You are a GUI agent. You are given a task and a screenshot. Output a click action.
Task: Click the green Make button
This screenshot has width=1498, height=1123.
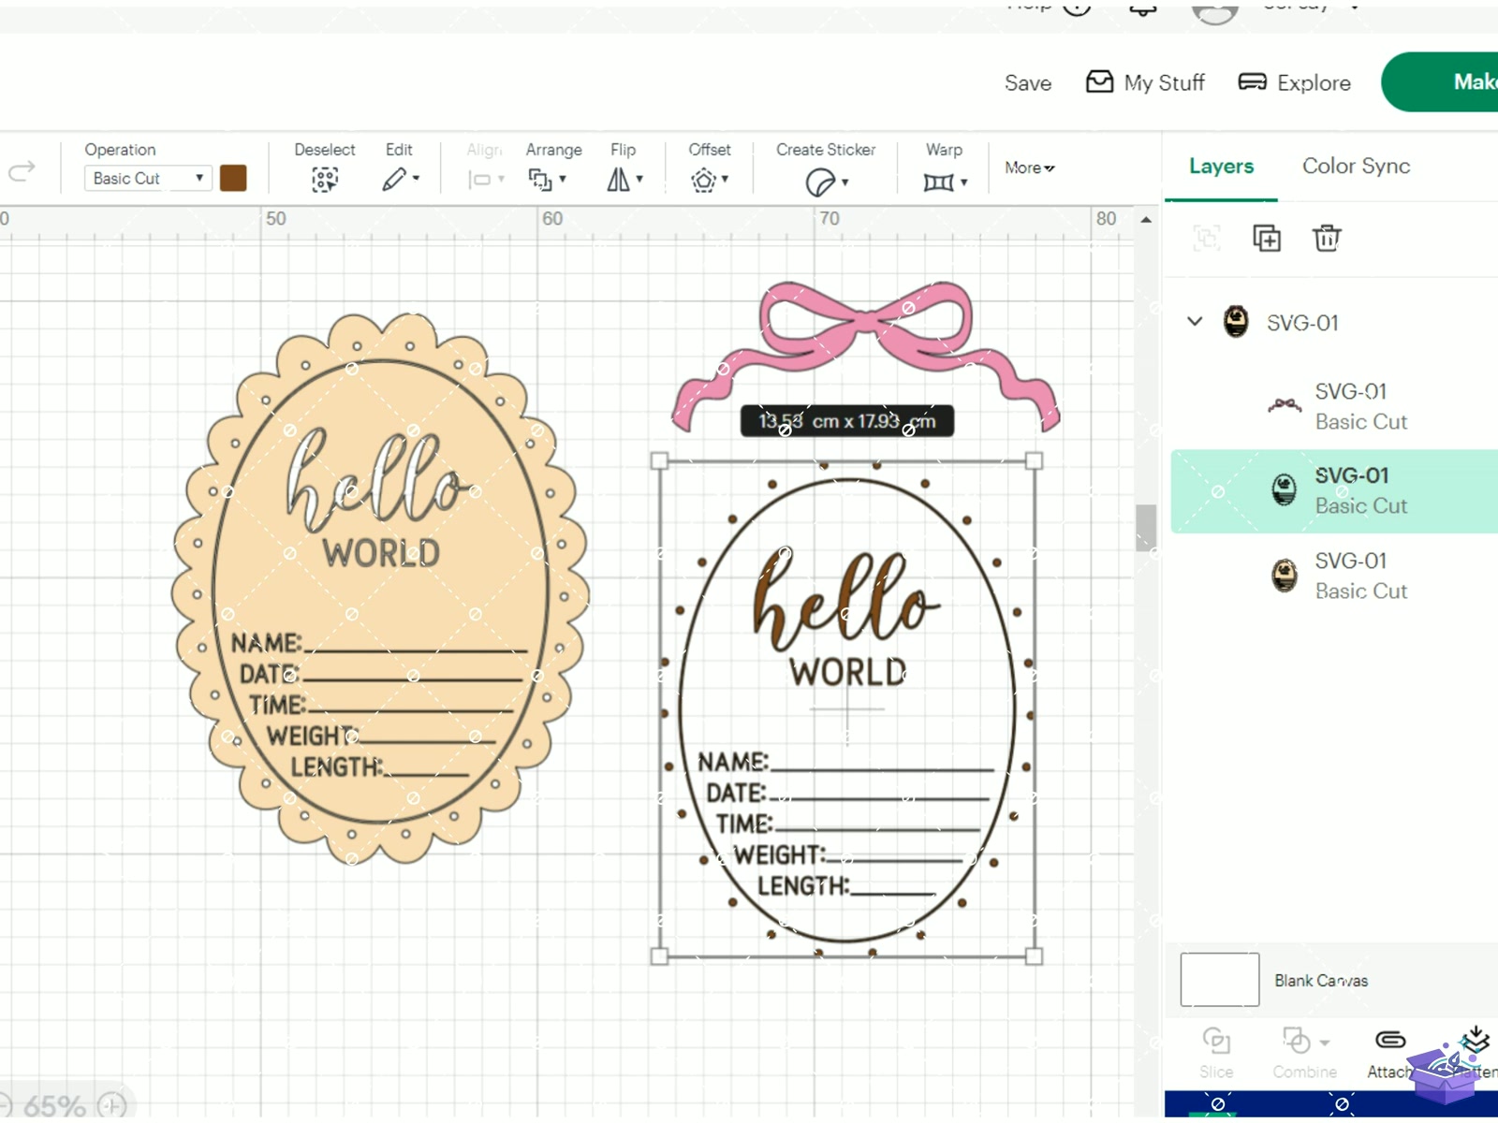[x=1442, y=82]
